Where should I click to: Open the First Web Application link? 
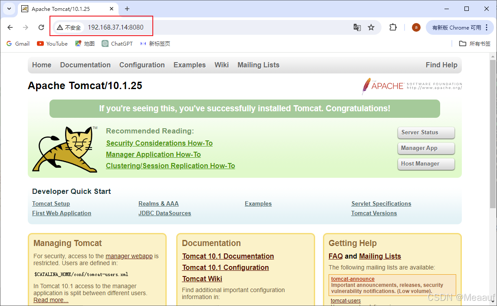62,213
